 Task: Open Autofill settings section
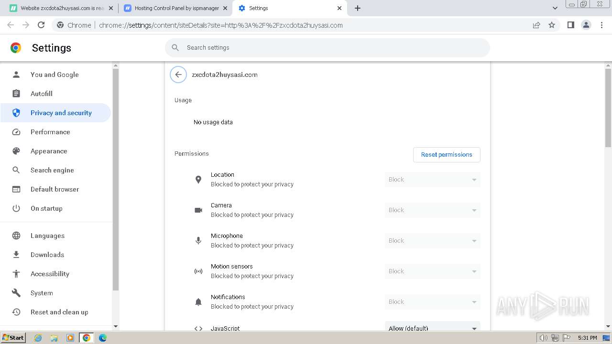55,94
